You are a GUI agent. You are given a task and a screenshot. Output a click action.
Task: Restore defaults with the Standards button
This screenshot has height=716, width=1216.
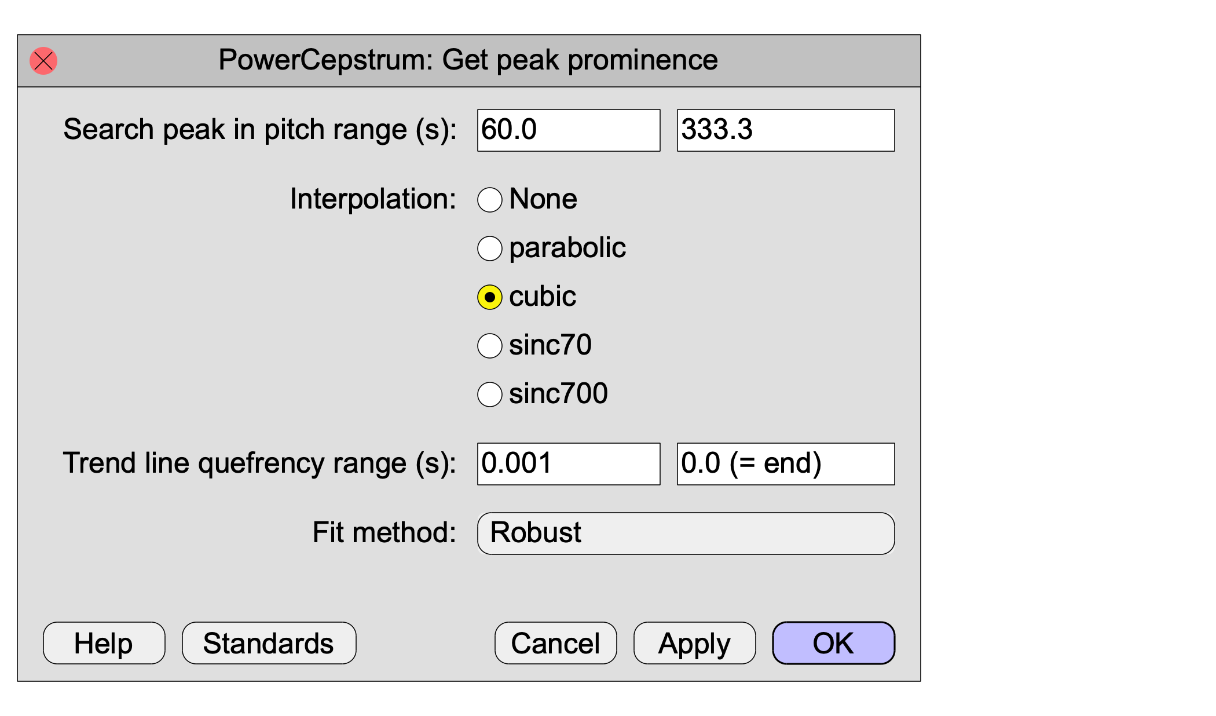tap(269, 643)
